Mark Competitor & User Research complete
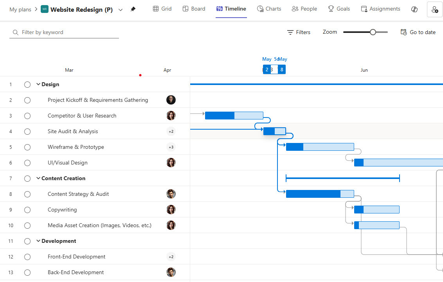This screenshot has width=443, height=282. [27, 116]
